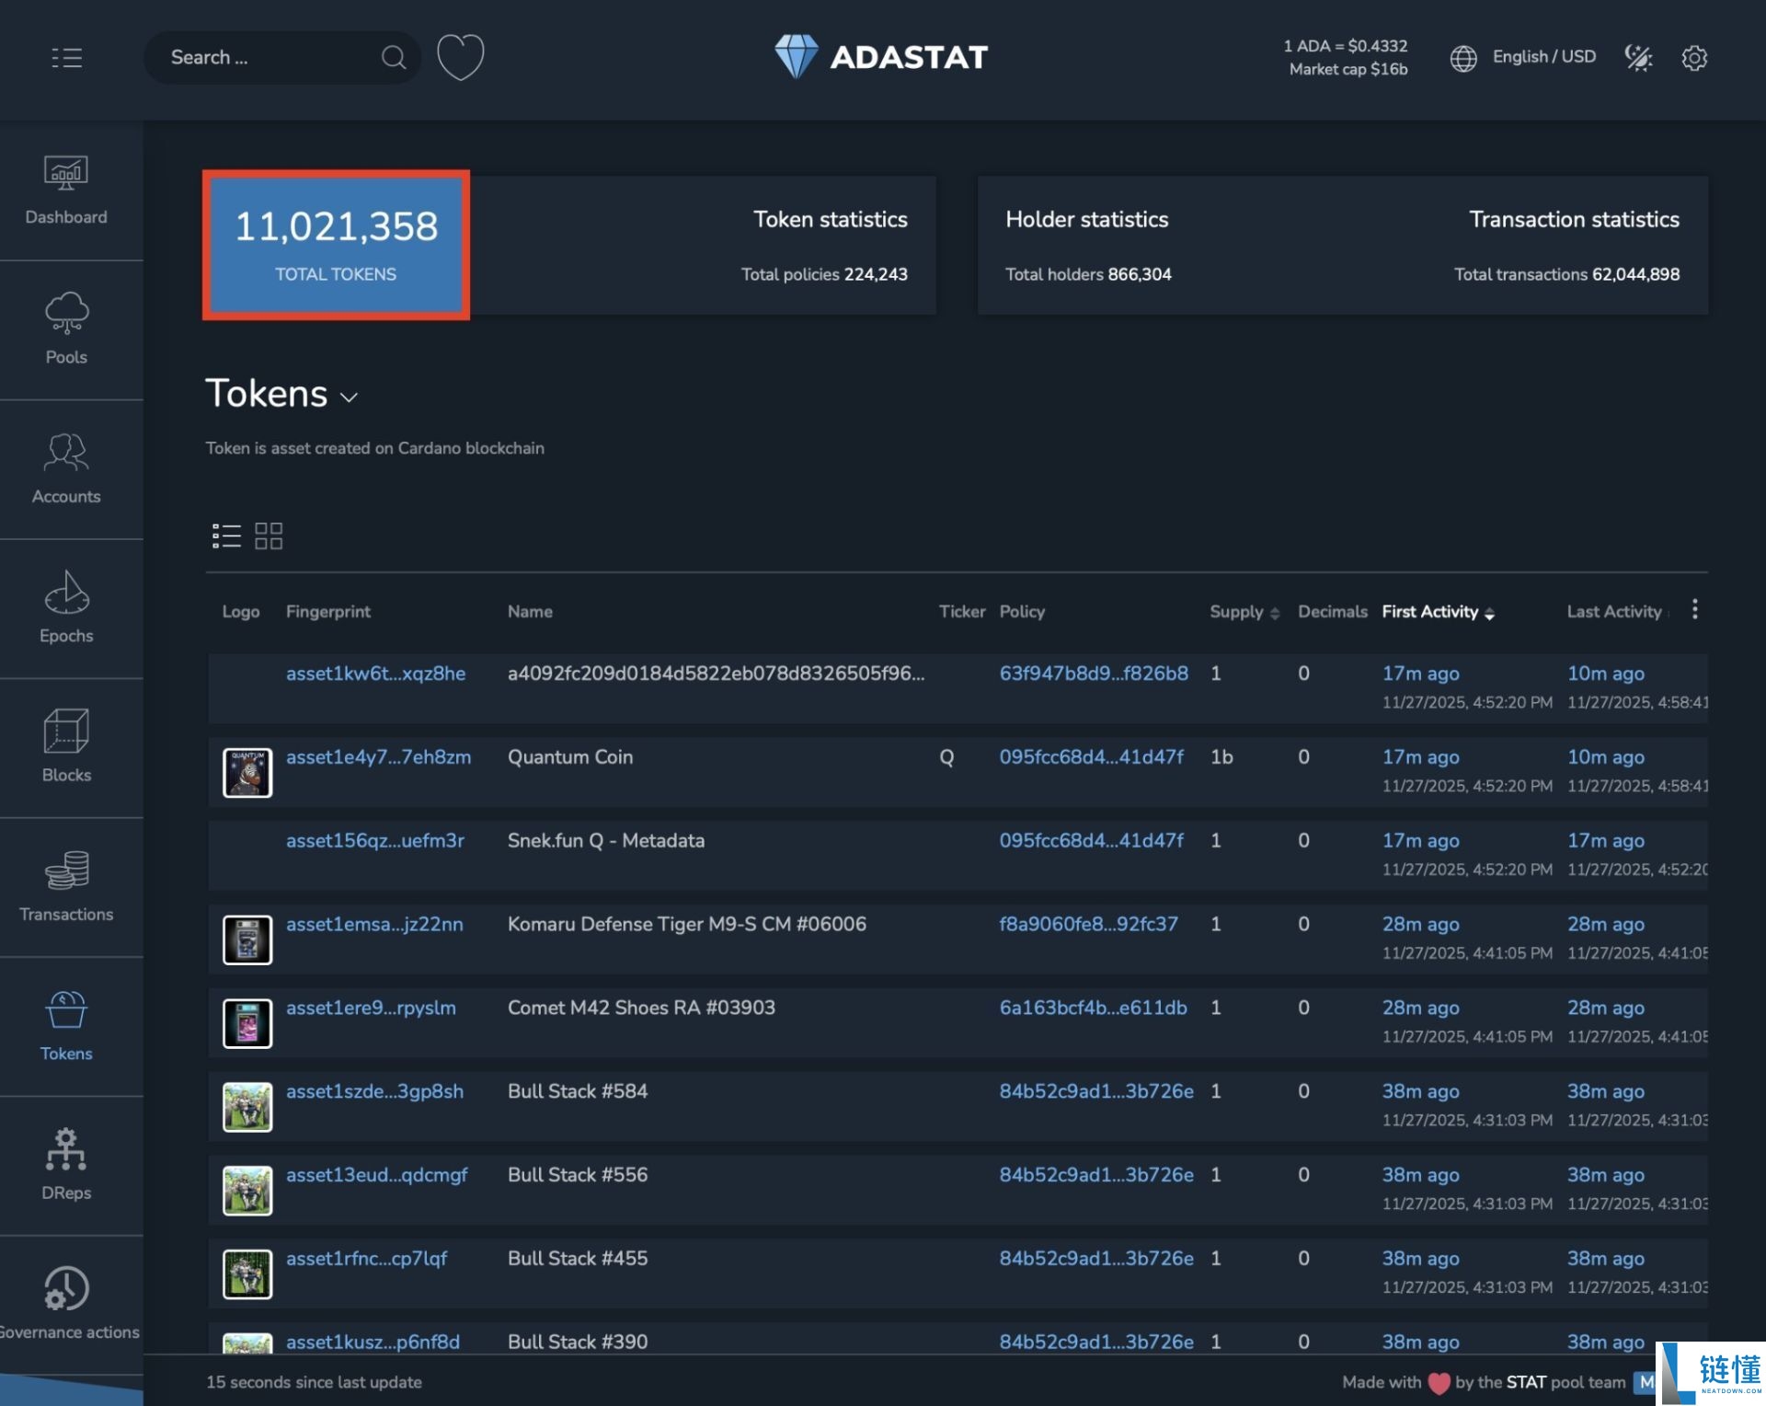Click the heart favorites icon
Image resolution: width=1766 pixels, height=1406 pixels.
point(460,57)
